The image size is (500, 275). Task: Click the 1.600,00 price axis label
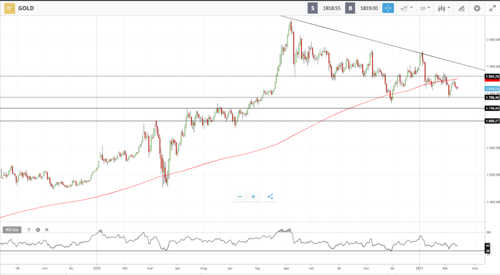[x=493, y=148]
